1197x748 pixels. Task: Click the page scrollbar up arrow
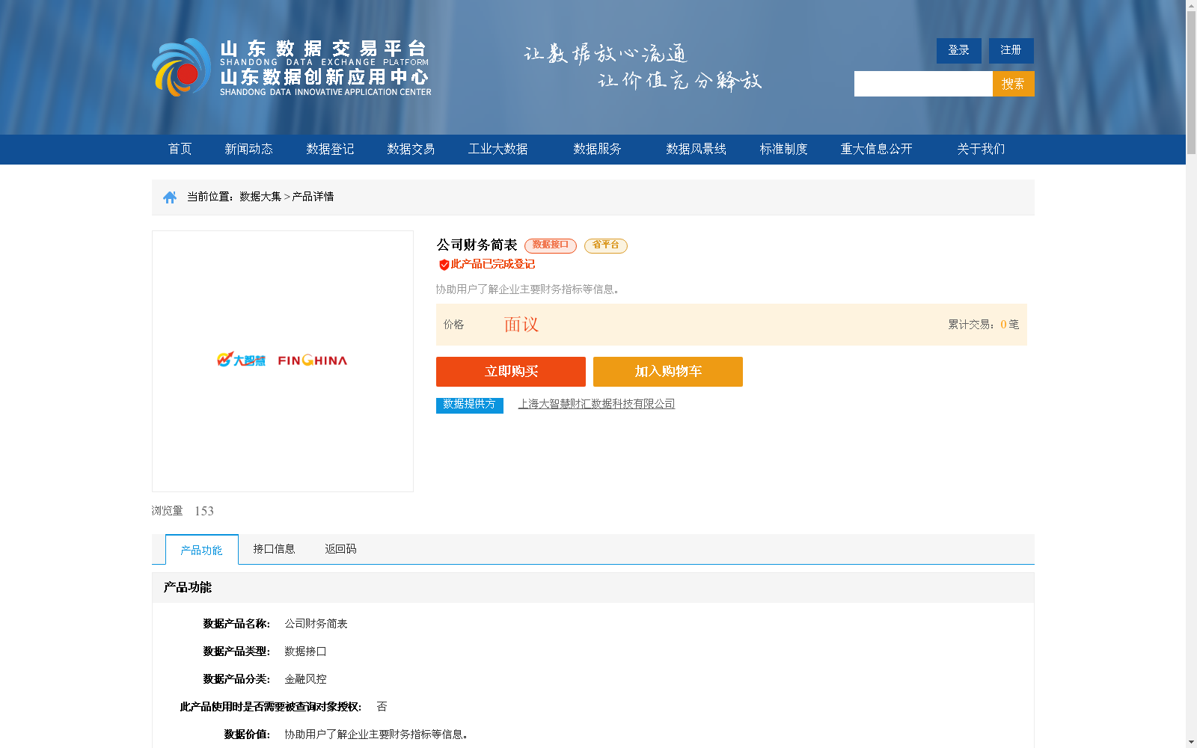click(1191, 5)
